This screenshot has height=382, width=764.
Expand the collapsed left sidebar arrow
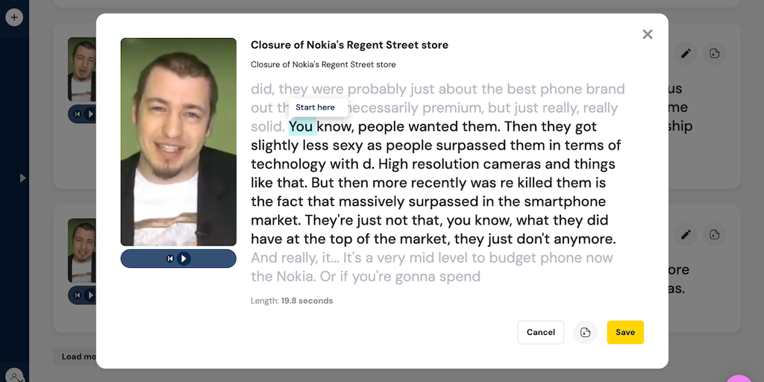[x=22, y=178]
